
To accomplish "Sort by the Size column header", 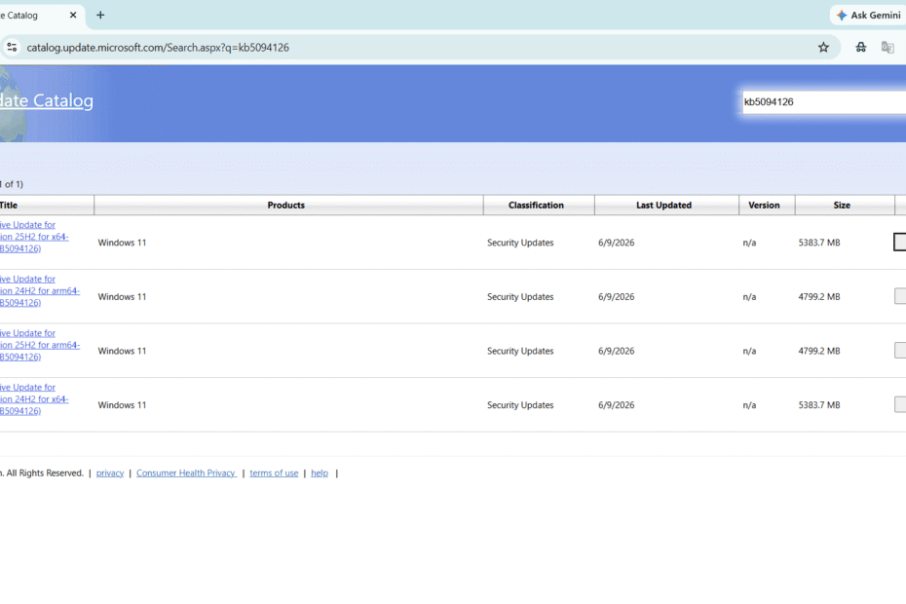I will (842, 206).
